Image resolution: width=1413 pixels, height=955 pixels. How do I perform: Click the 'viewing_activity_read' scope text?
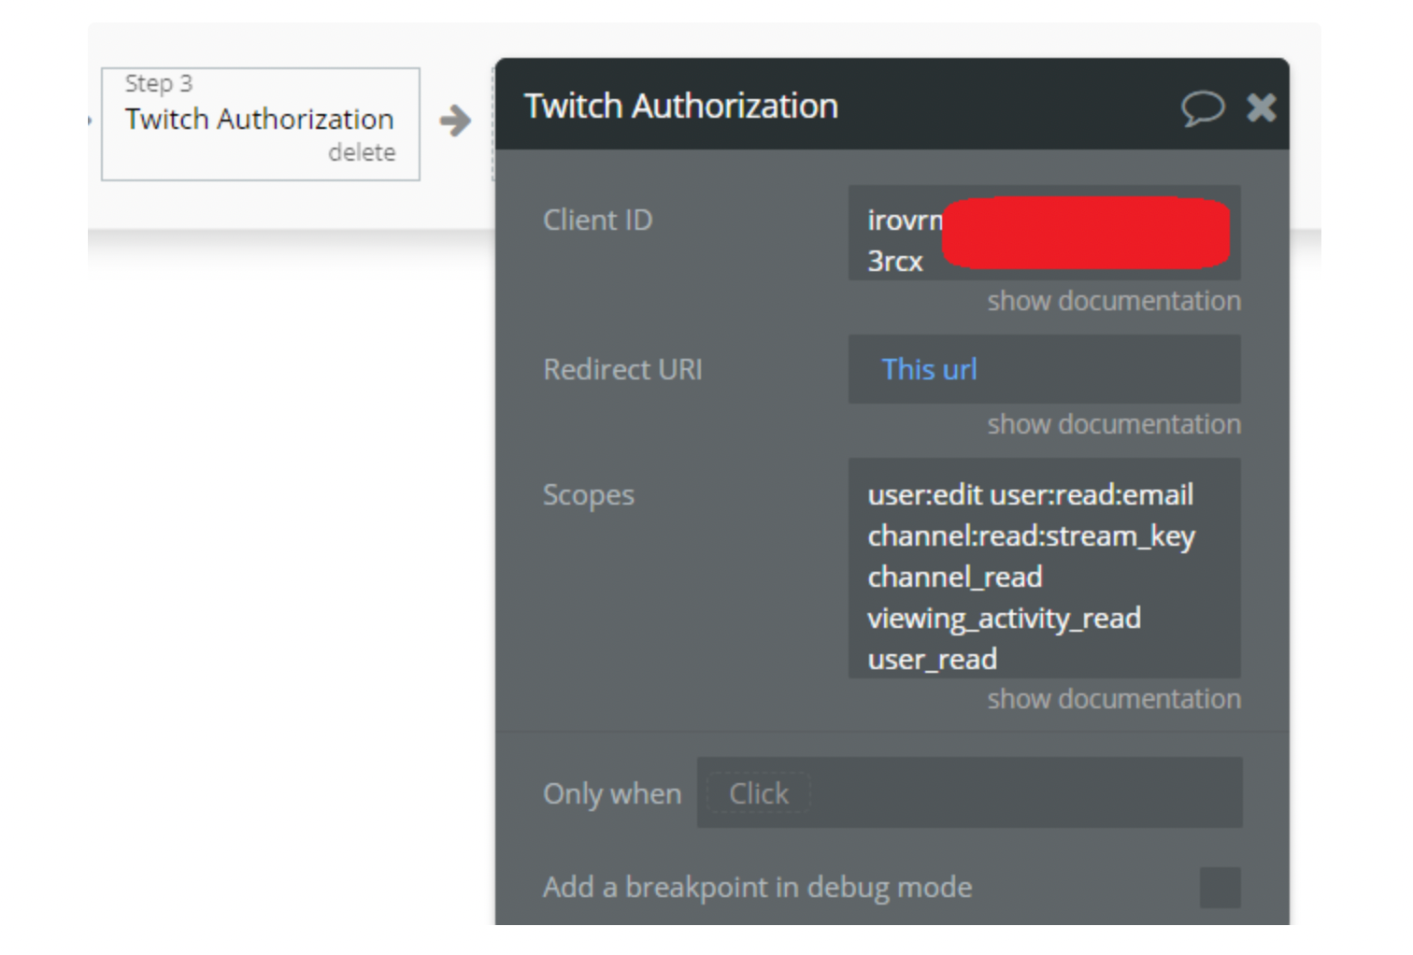[1004, 619]
